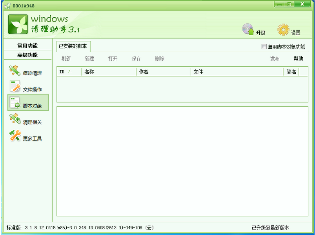Image resolution: width=315 pixels, height=235 pixels.
Task: Sort by 作者 column header
Action: [164, 72]
